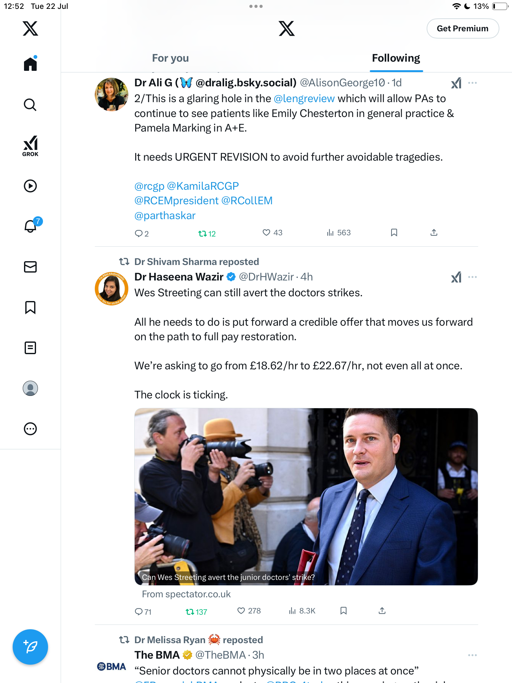Tap the compose new post button
512x683 pixels.
pos(30,647)
